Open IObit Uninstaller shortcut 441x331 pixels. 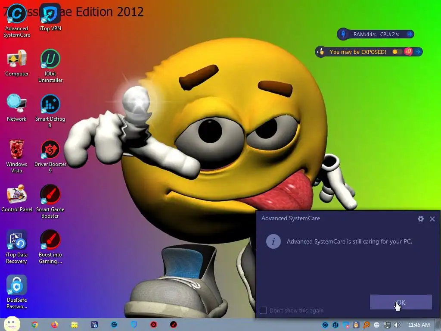[x=50, y=66]
